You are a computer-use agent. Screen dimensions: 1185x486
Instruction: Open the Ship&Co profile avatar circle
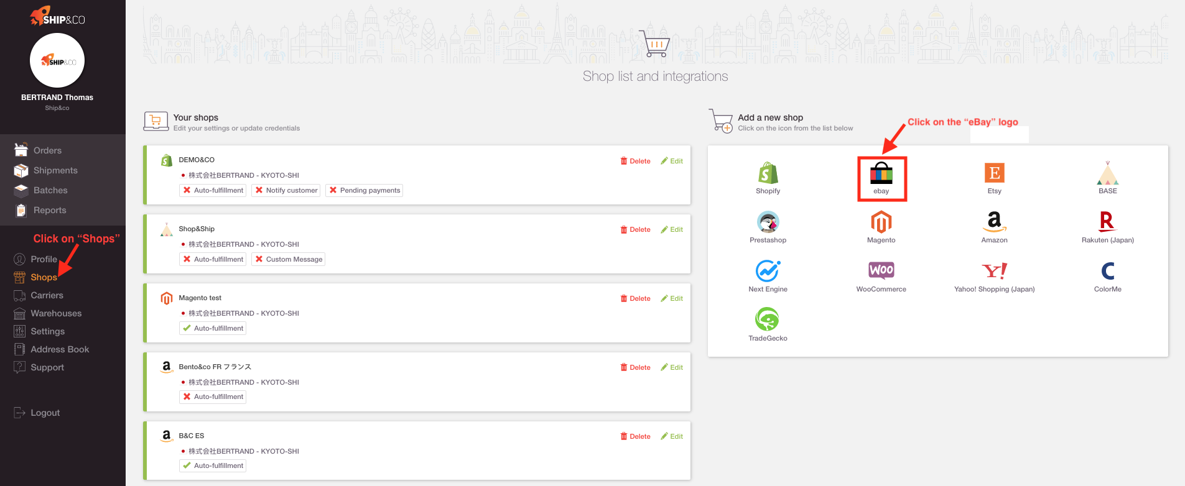(x=57, y=60)
